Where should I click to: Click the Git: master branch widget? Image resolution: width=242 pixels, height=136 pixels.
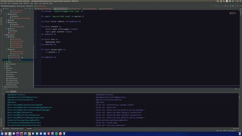tap(232, 131)
